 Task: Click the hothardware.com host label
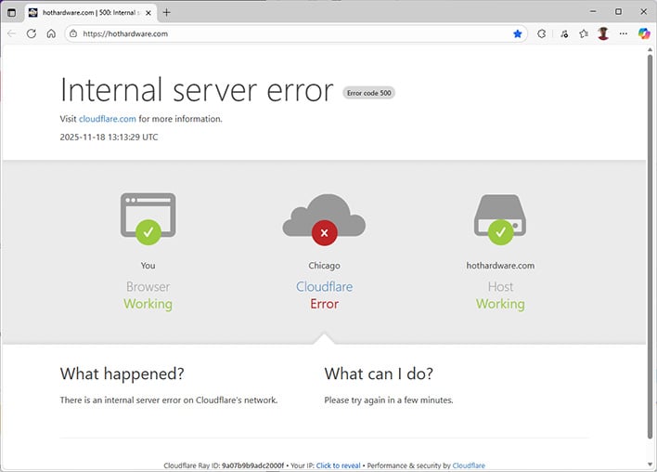[x=500, y=265]
